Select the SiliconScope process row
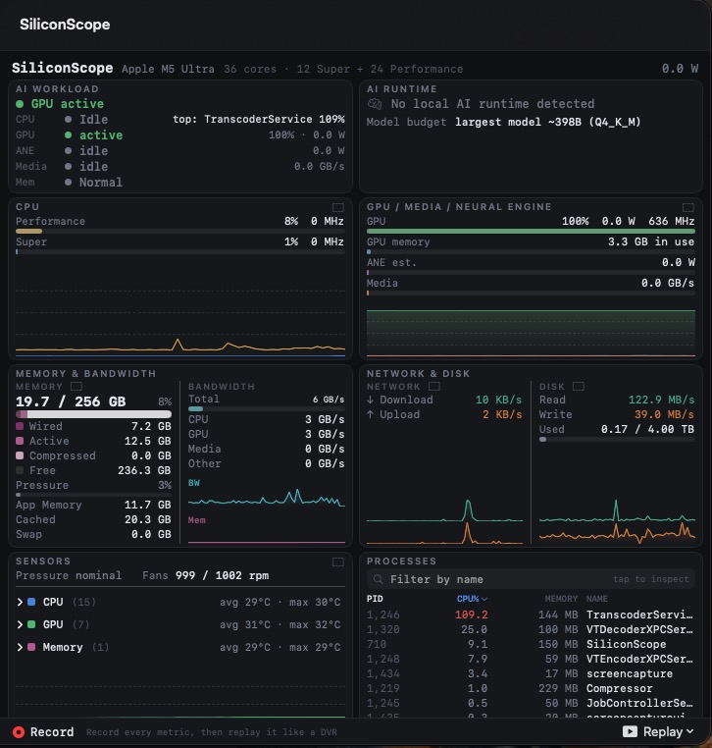The height and width of the screenshot is (748, 712). point(531,645)
